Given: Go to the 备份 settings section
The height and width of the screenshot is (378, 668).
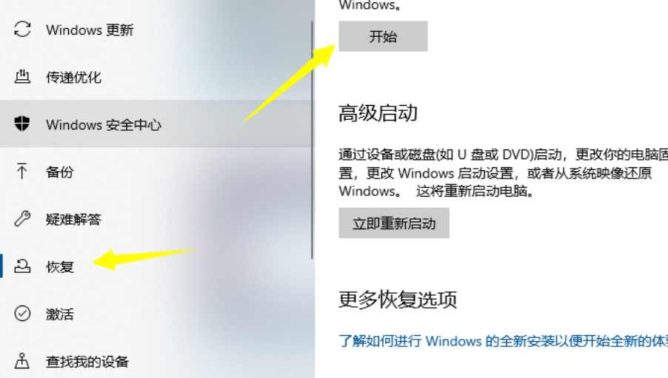Looking at the screenshot, I should 156,172.
